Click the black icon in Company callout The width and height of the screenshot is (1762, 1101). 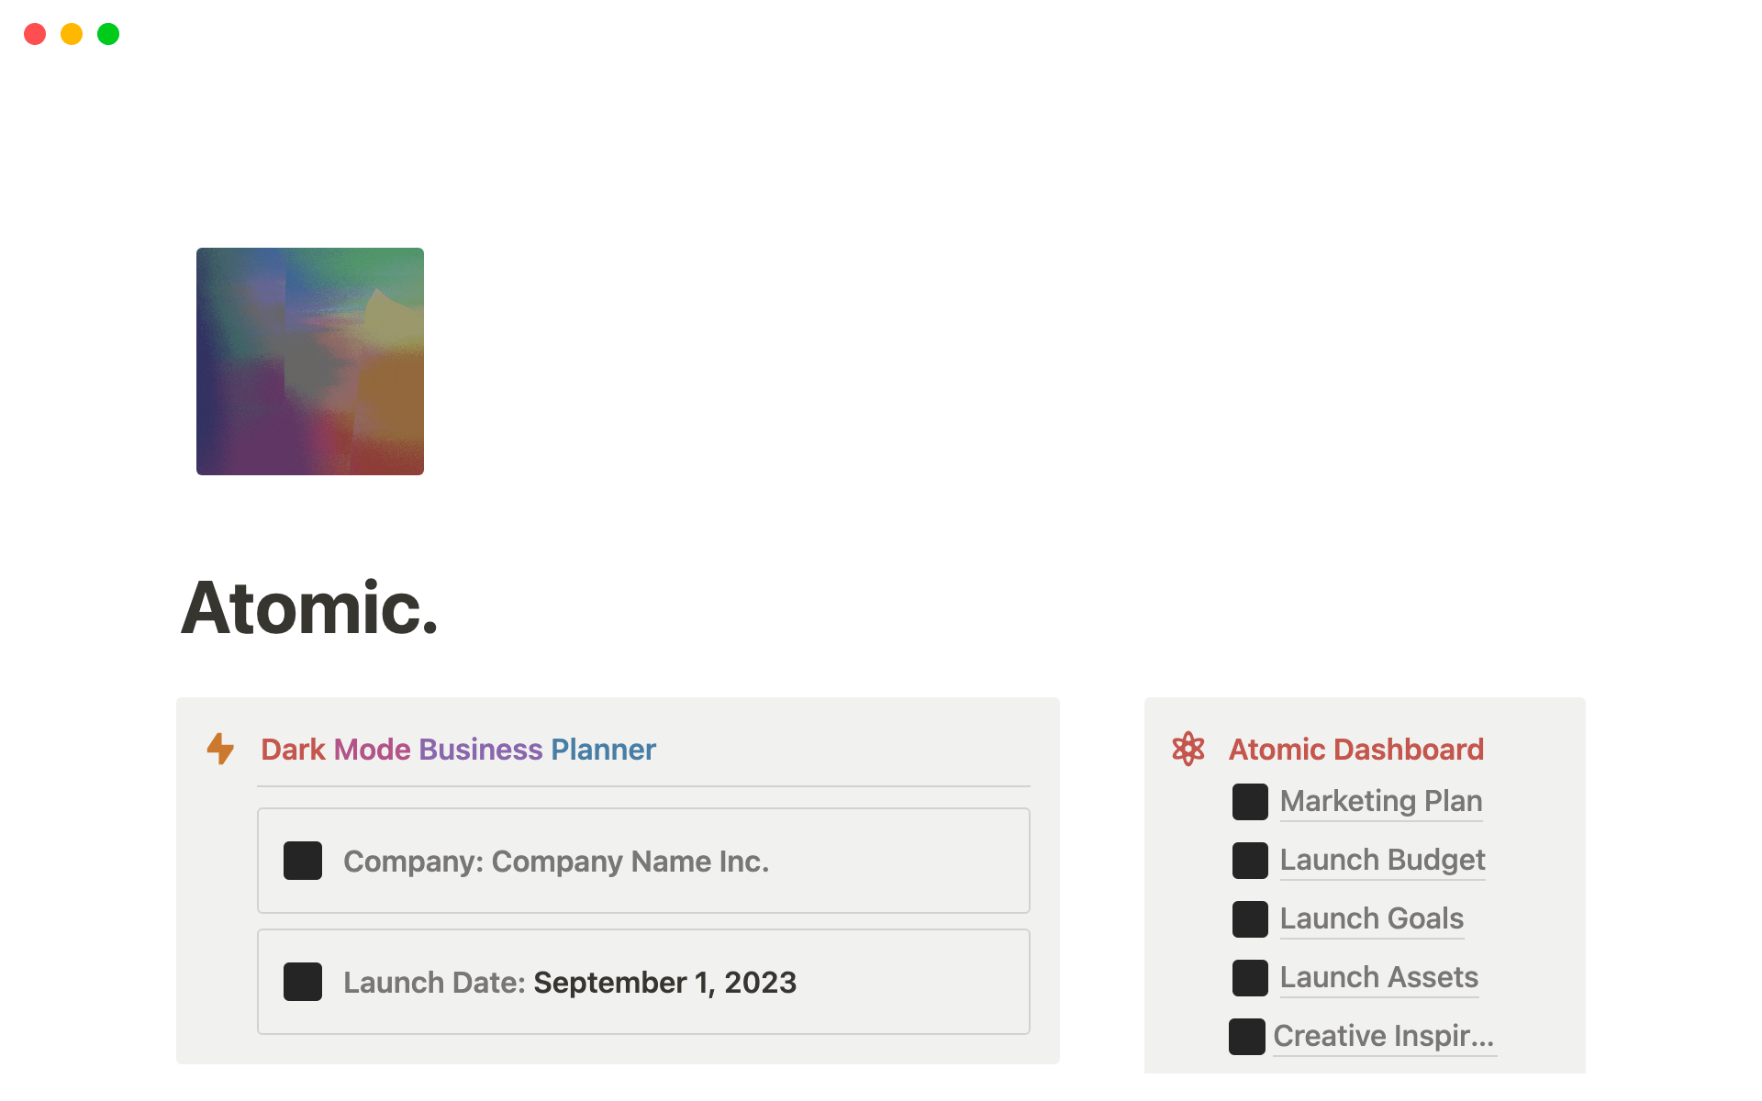(303, 861)
